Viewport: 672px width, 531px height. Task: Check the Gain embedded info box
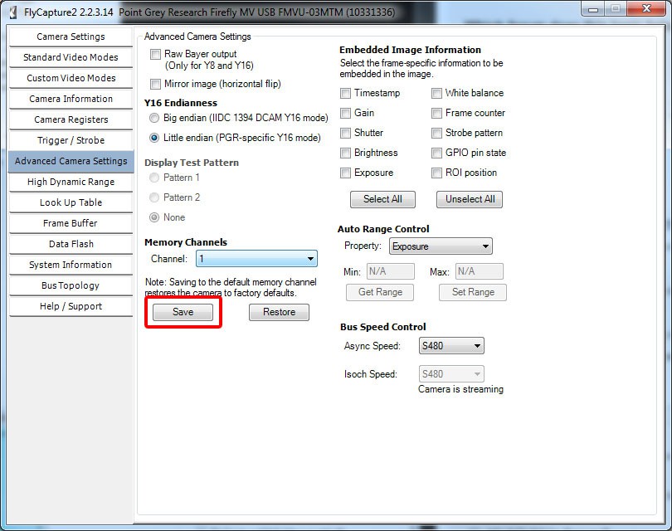[x=345, y=113]
